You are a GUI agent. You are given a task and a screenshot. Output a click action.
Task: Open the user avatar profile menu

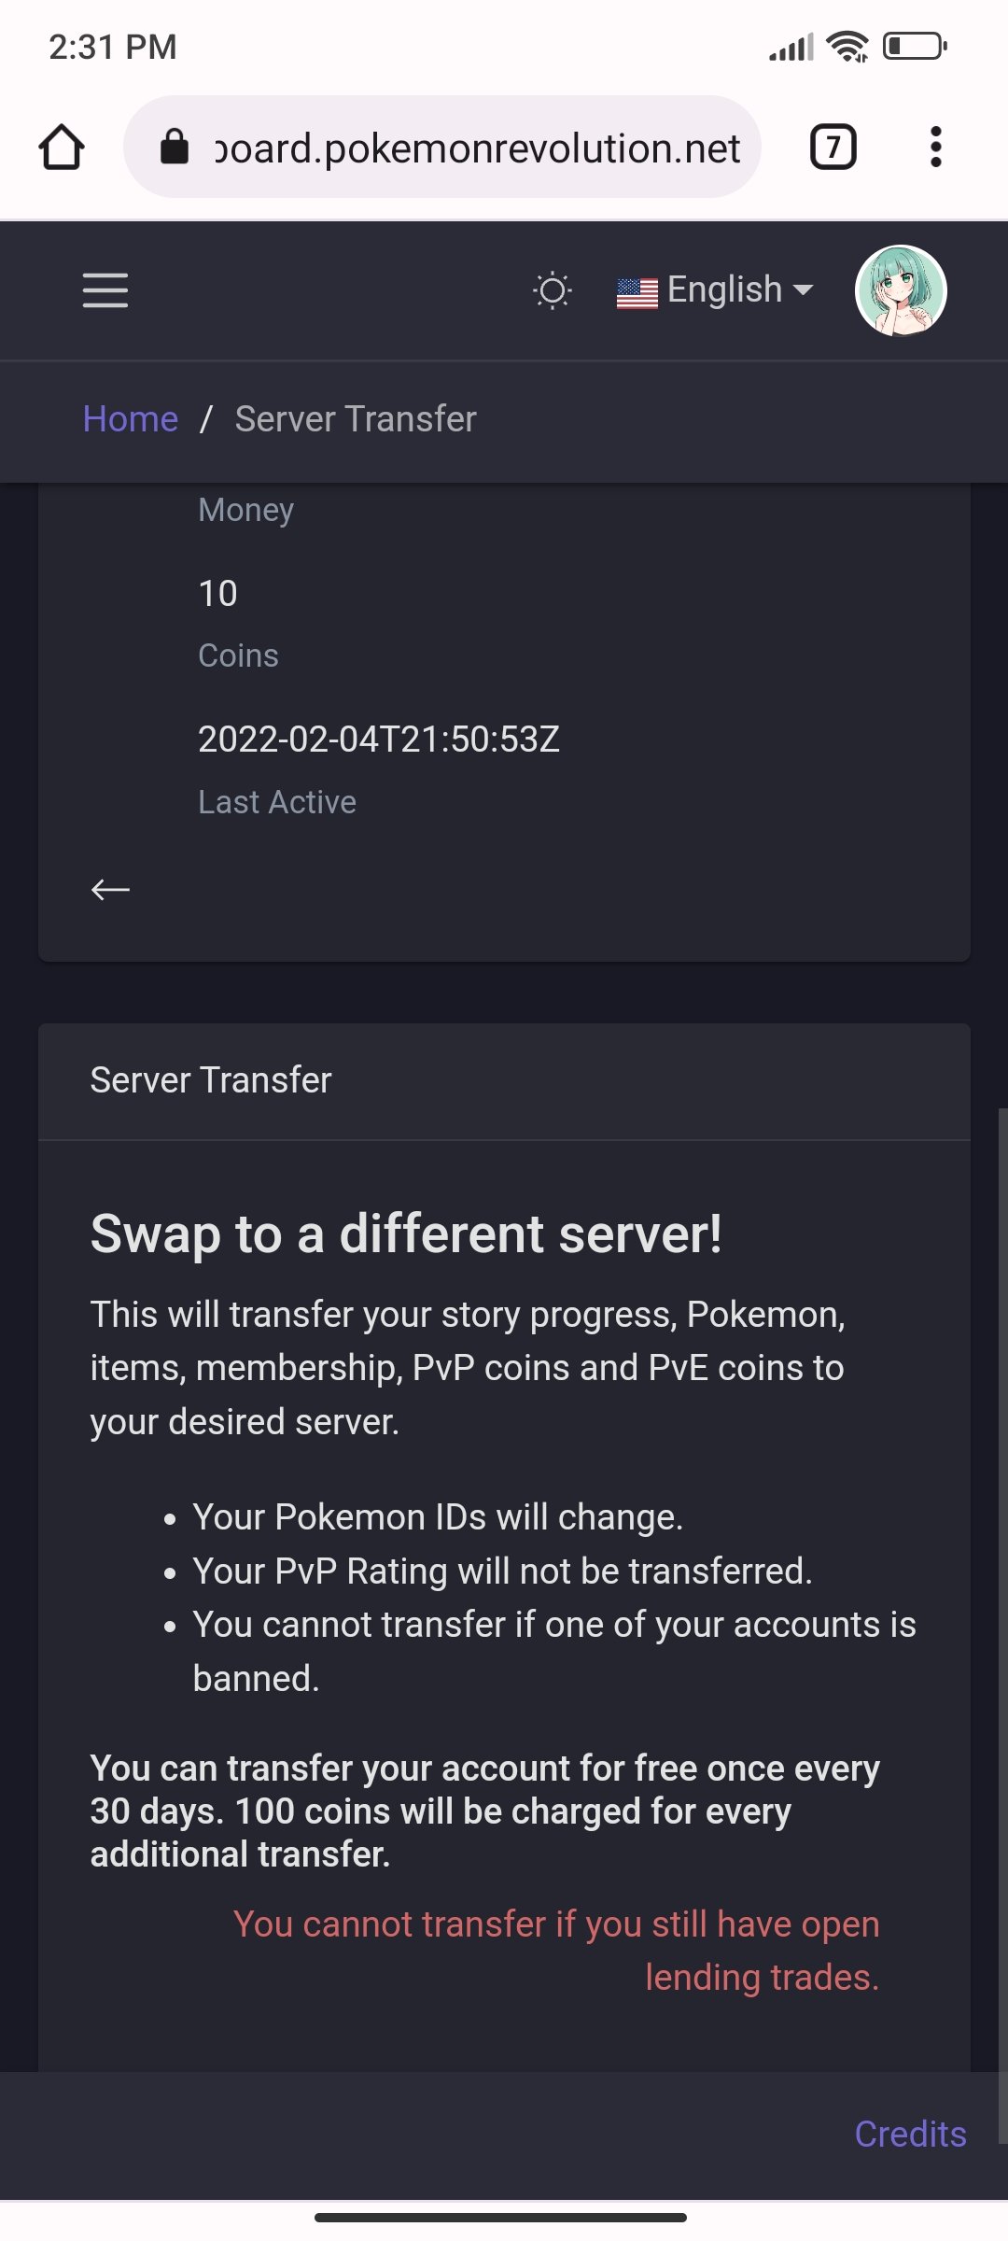coord(901,290)
